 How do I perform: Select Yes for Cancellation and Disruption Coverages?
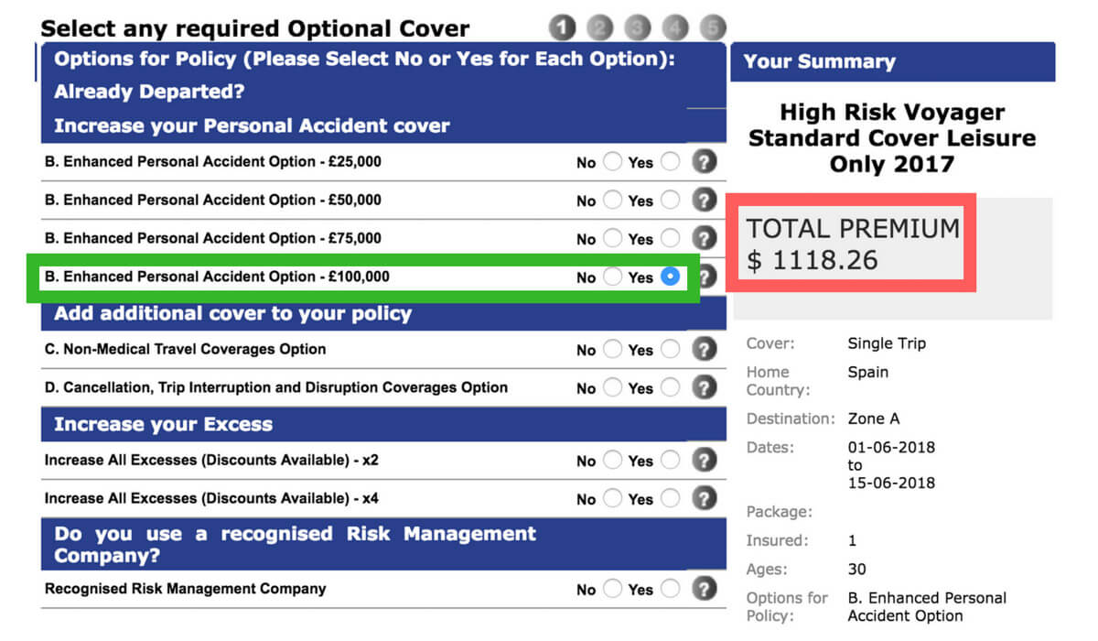tap(671, 387)
